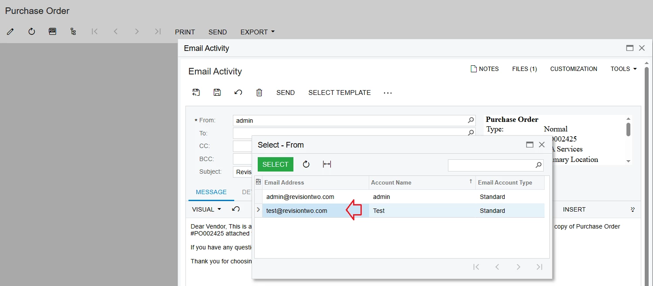Click the fit-to-screen column width icon
This screenshot has width=653, height=286.
coord(327,164)
